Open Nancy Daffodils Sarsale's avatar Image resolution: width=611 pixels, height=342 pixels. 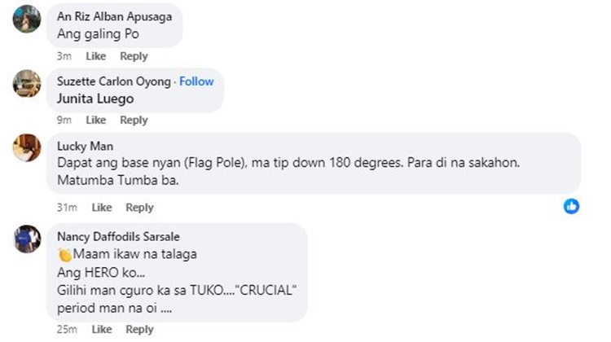tap(27, 237)
